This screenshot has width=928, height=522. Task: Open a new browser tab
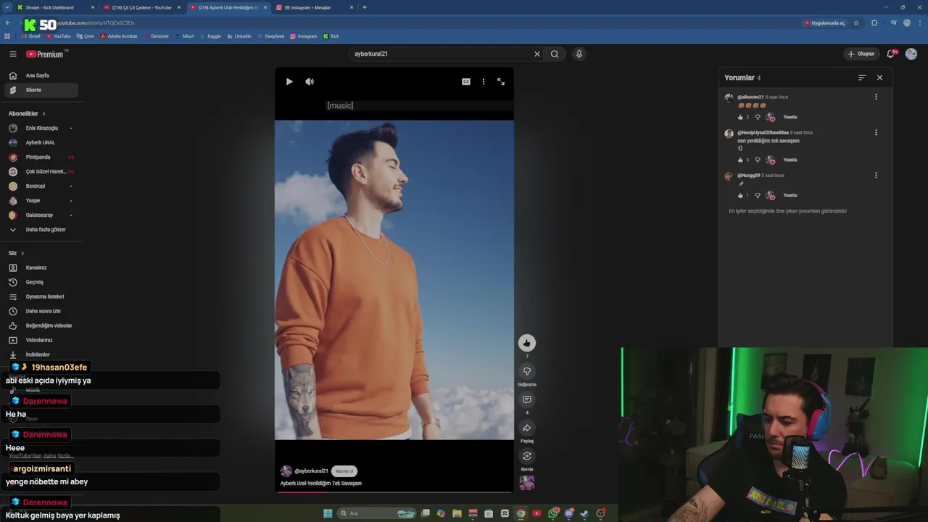(364, 7)
